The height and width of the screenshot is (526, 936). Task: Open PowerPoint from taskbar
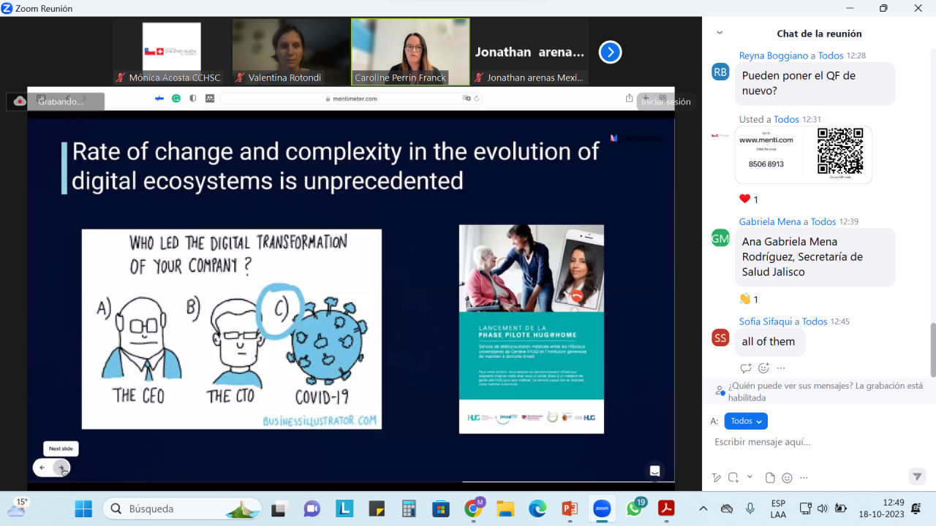pos(570,508)
